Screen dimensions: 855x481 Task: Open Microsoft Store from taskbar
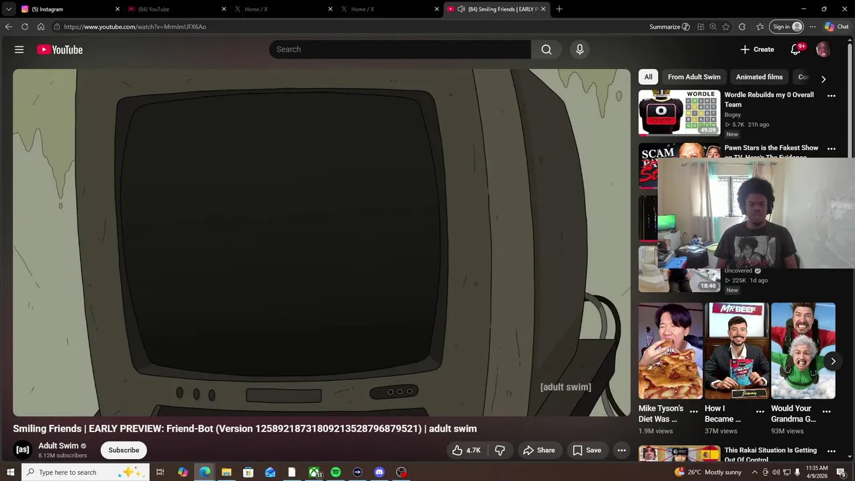[248, 472]
